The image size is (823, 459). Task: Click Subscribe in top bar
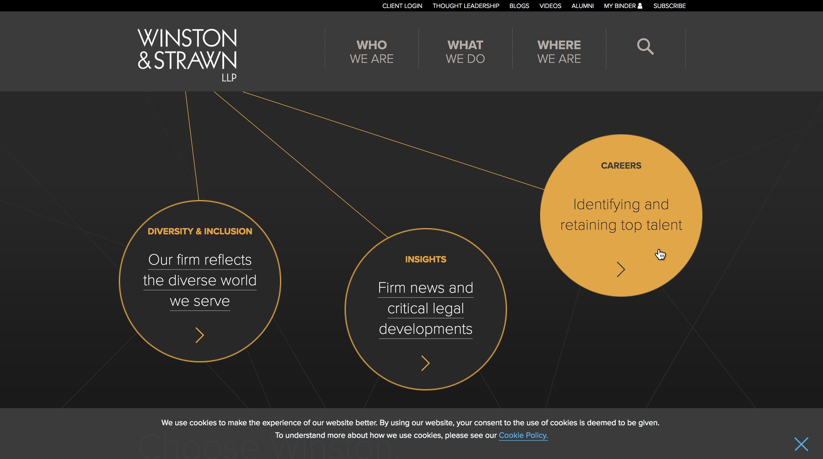click(x=669, y=6)
